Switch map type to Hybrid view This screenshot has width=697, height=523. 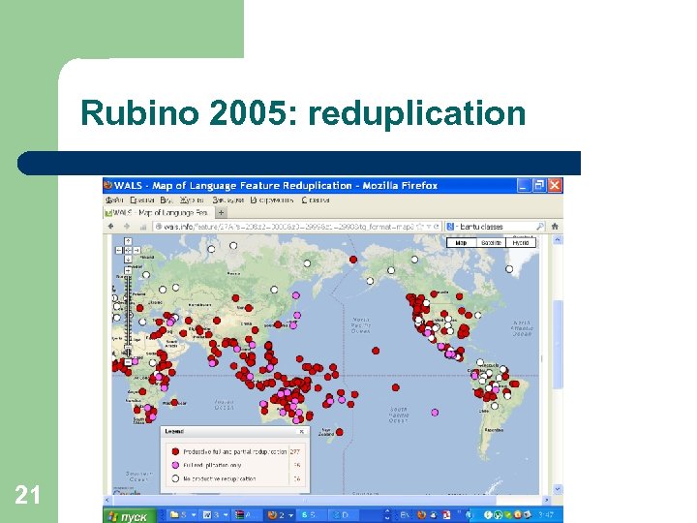pyautogui.click(x=521, y=243)
